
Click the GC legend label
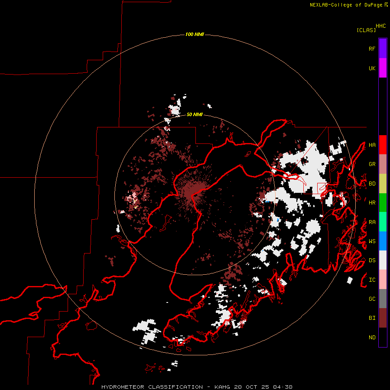[372, 299]
